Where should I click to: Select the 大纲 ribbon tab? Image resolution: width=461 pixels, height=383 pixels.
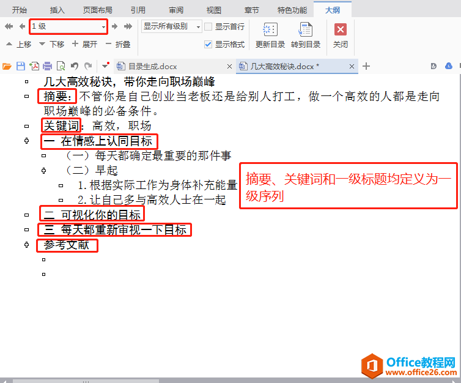(333, 10)
